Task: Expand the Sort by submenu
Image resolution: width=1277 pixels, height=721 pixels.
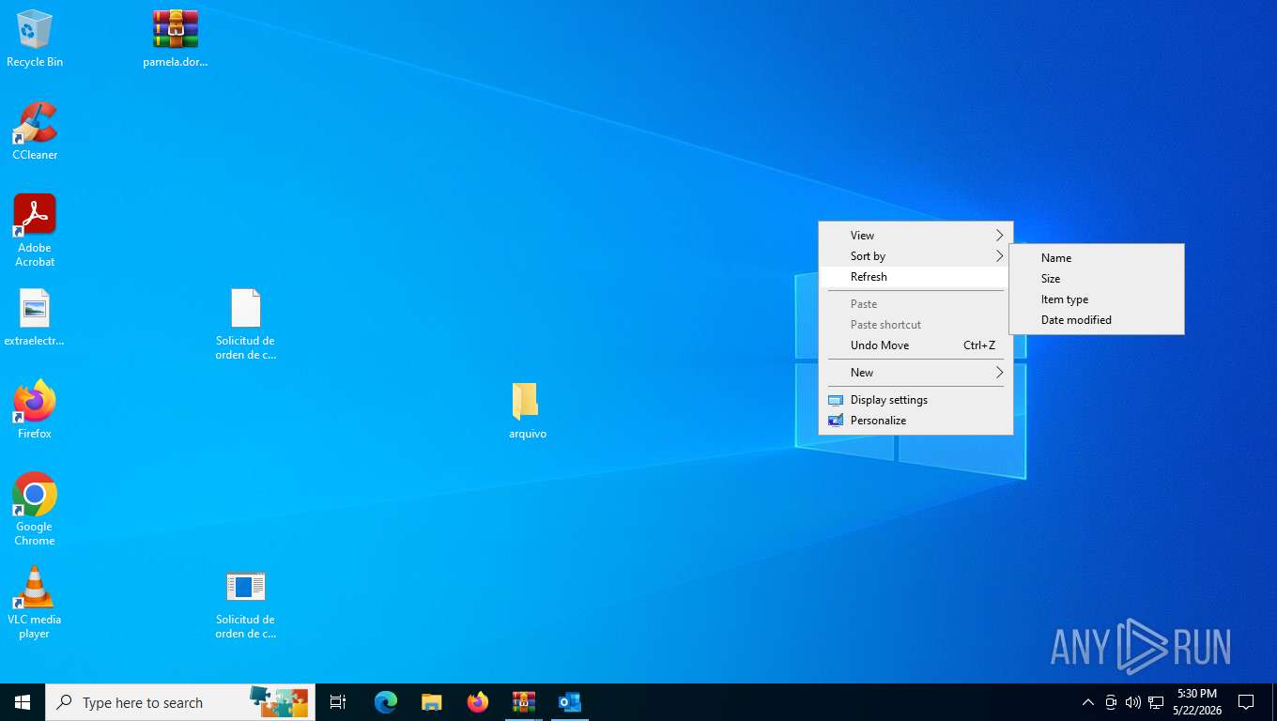Action: (915, 256)
